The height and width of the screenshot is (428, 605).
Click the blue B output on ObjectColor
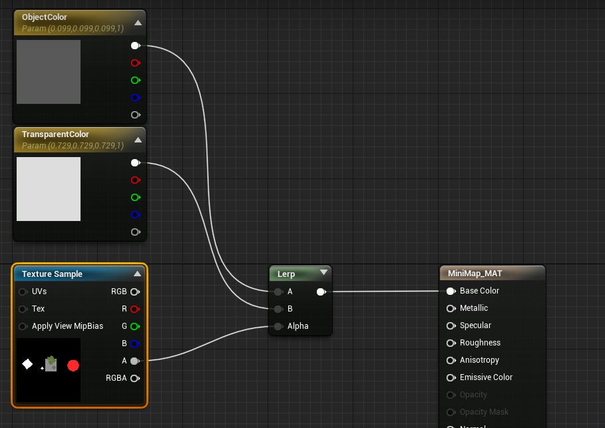click(x=135, y=97)
